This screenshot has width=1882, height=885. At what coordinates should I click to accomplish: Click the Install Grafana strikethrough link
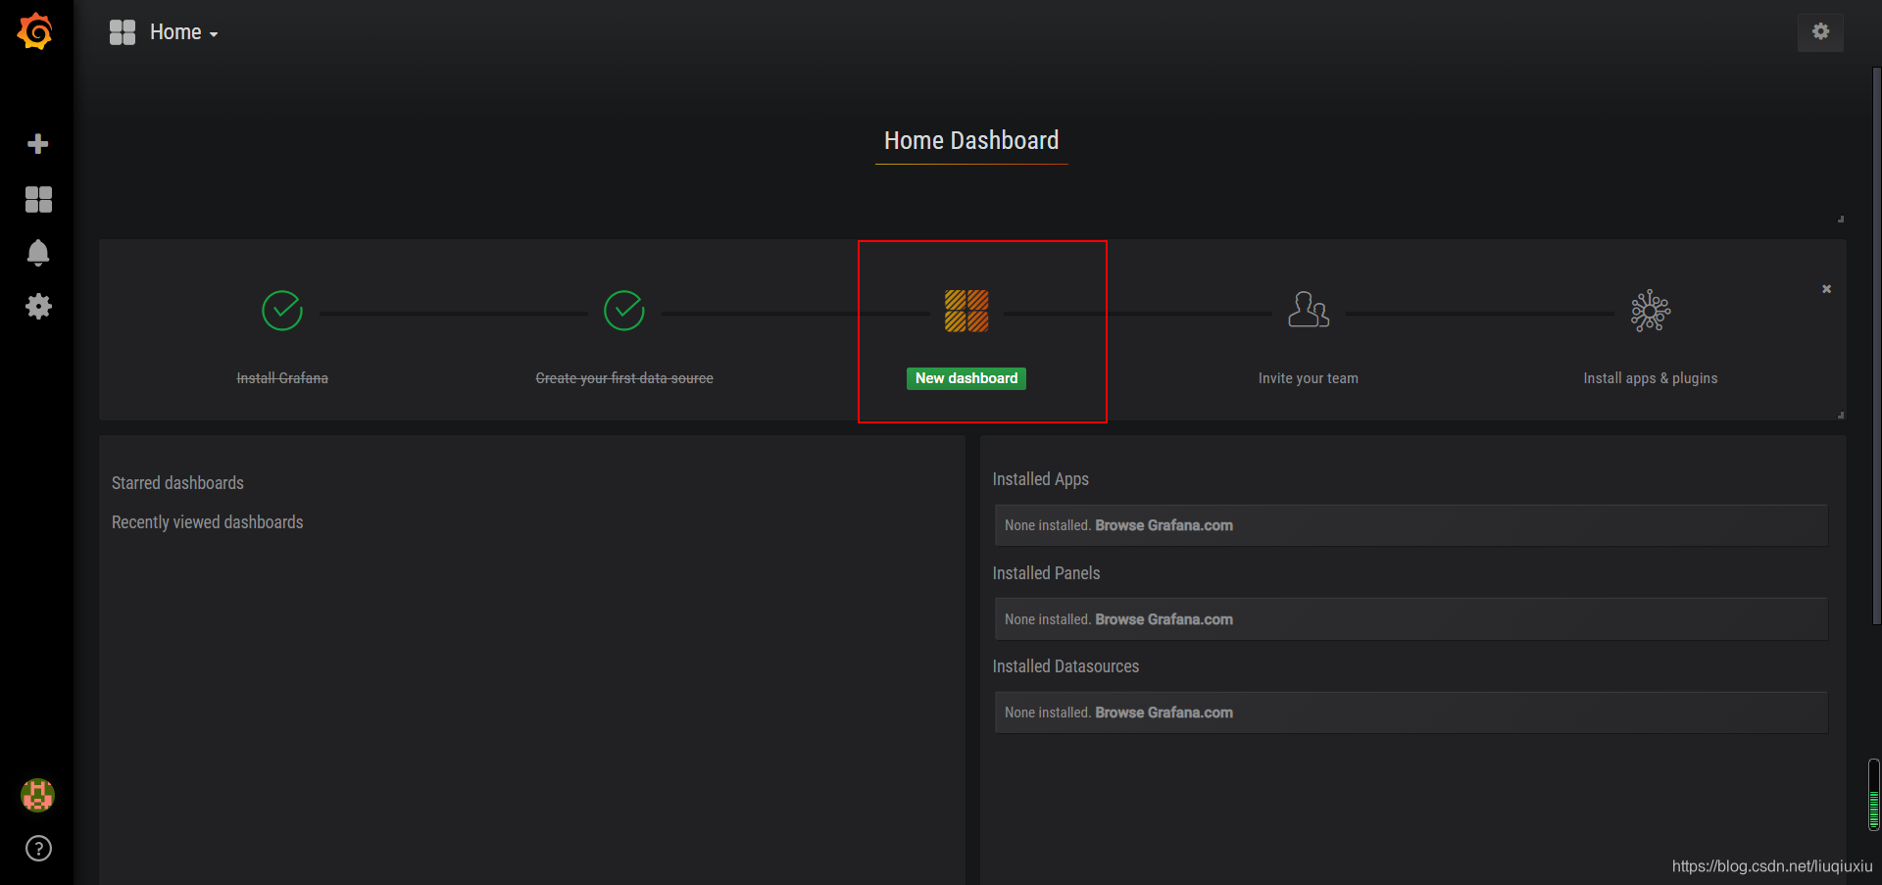pos(282,378)
